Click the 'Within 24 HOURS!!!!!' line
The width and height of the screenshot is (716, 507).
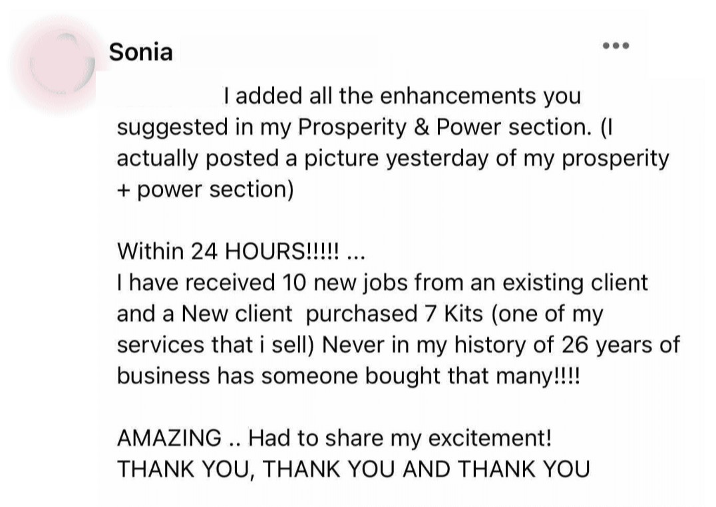[x=228, y=251]
